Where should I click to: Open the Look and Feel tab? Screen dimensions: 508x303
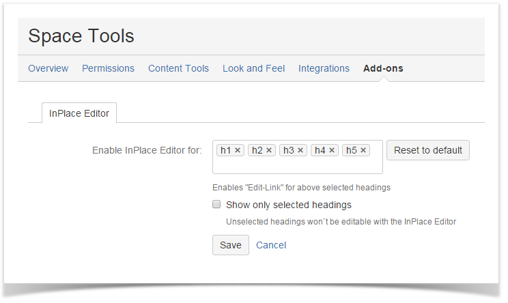254,68
